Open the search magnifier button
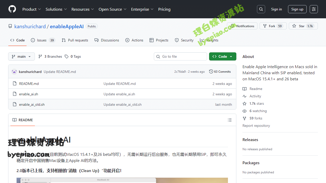This screenshot has width=326, height=183. pos(261,9)
